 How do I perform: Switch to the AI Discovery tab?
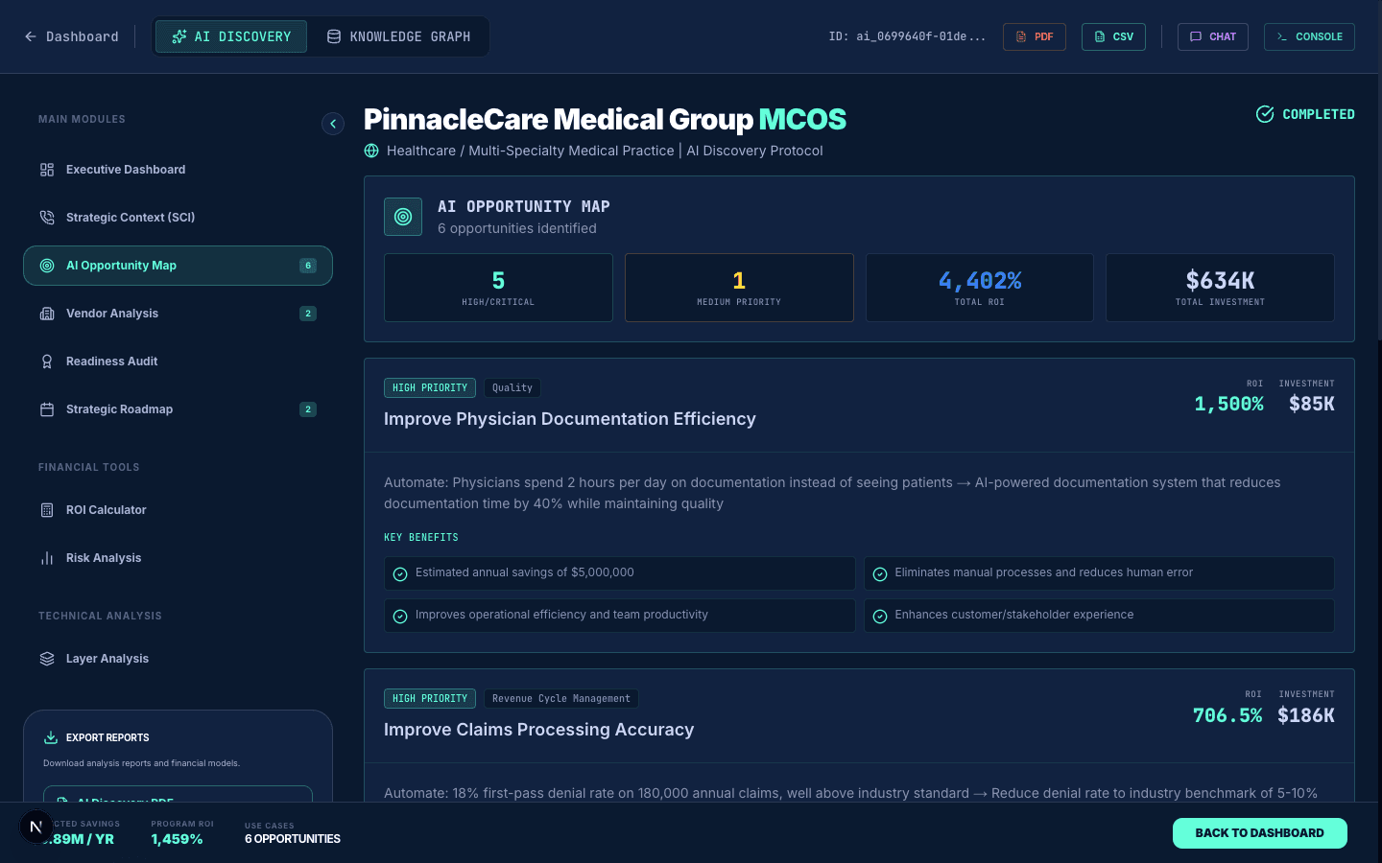tap(231, 36)
